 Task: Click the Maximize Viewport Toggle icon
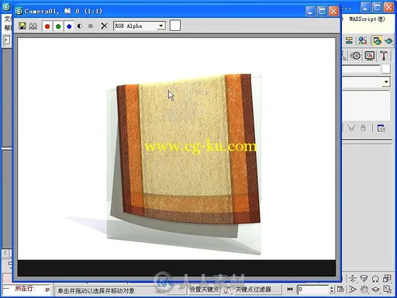[388, 289]
